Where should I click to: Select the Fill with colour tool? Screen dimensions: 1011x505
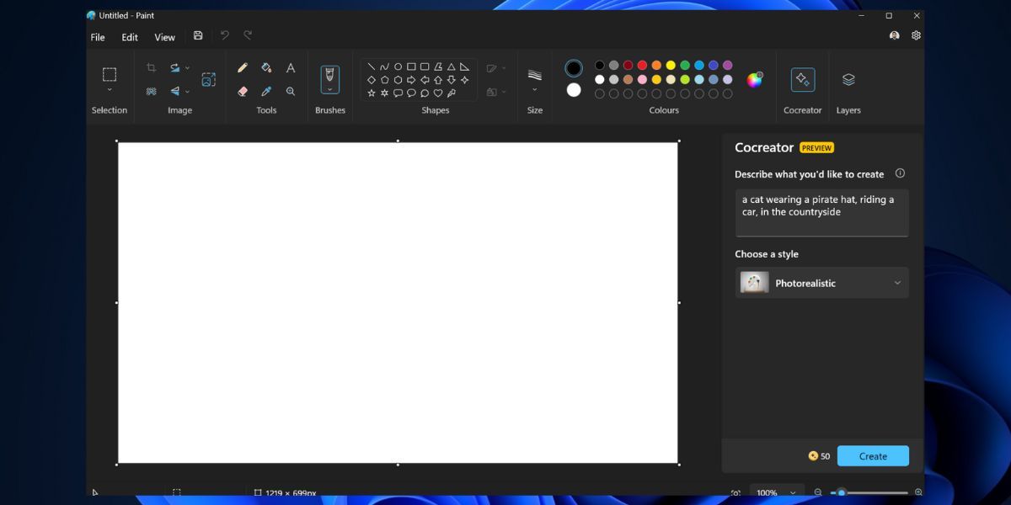(266, 67)
